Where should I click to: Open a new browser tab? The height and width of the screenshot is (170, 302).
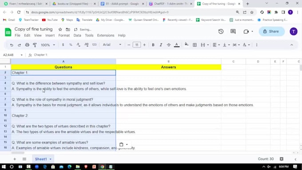coord(247,4)
